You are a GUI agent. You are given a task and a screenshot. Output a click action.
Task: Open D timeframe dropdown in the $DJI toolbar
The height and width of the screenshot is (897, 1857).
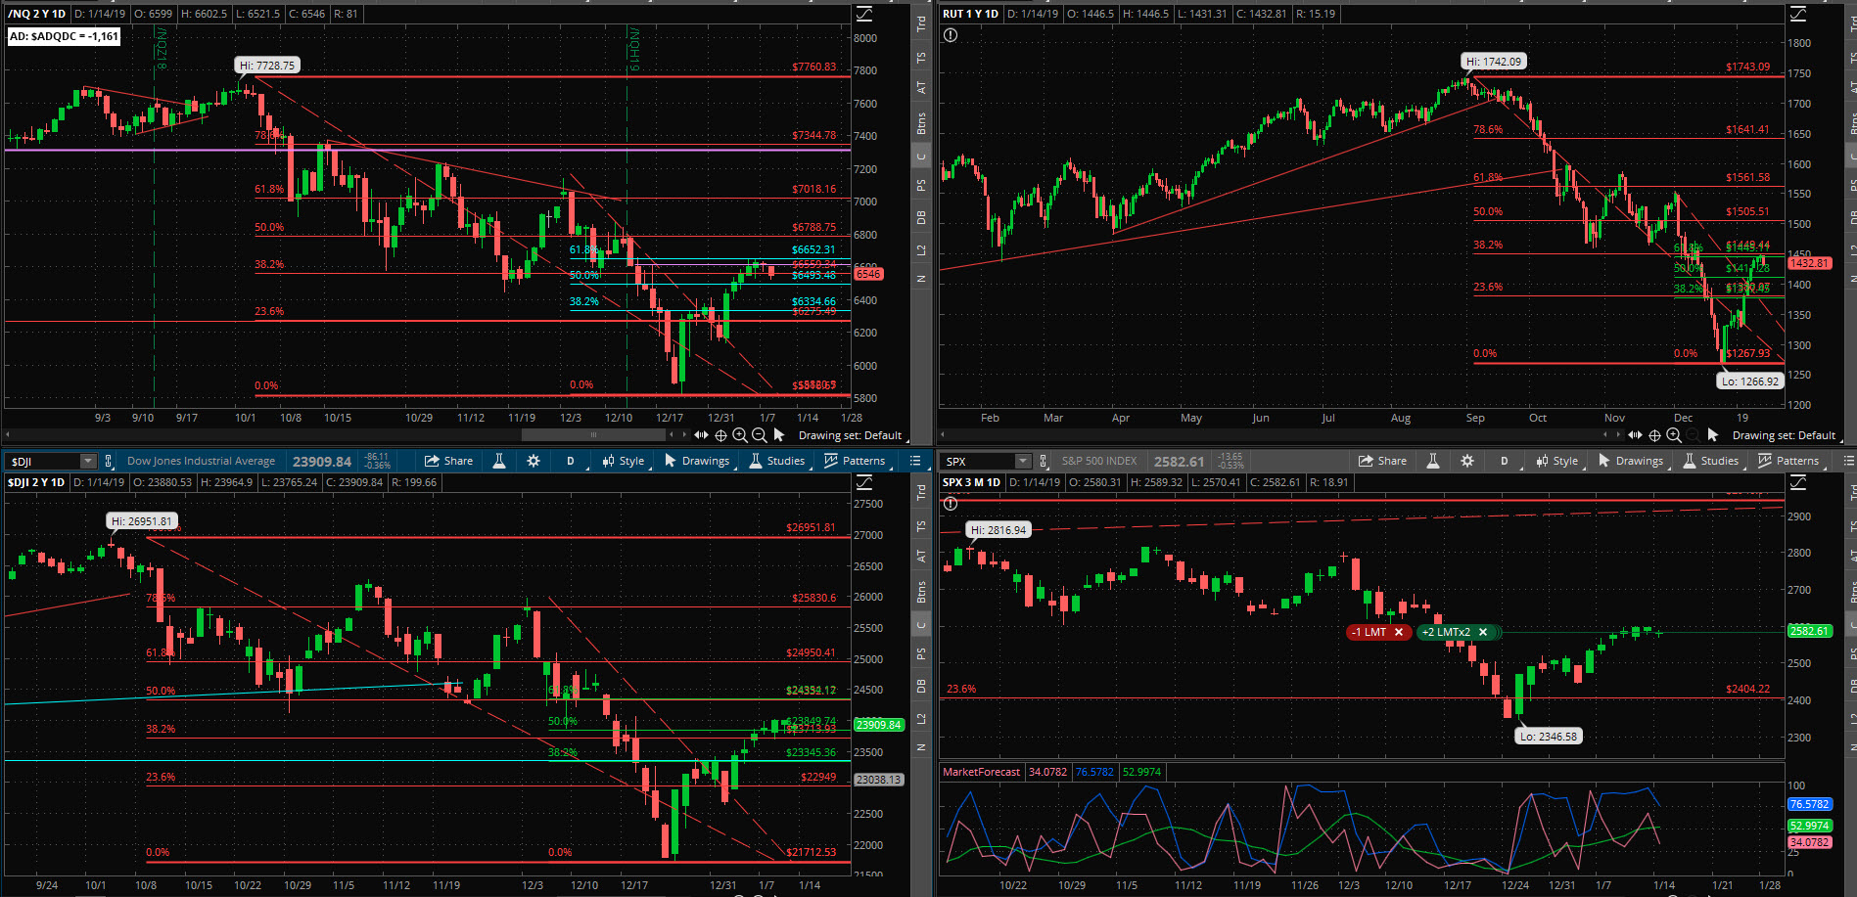pos(571,461)
